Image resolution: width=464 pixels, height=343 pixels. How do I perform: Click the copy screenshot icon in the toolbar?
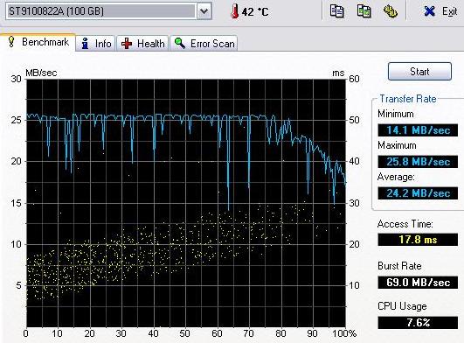tap(364, 11)
